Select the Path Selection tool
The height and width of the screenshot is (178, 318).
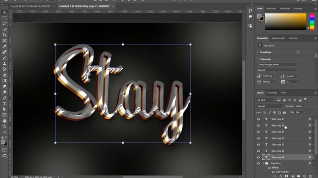click(4, 109)
